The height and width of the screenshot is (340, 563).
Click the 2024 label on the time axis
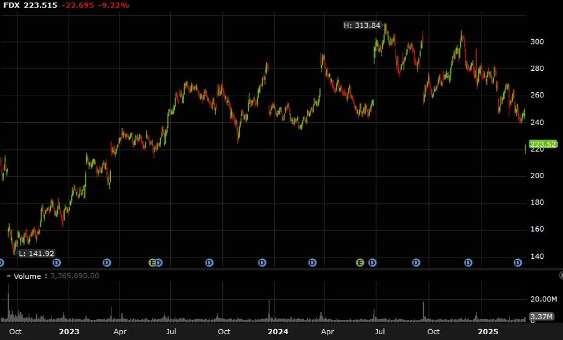coord(278,331)
